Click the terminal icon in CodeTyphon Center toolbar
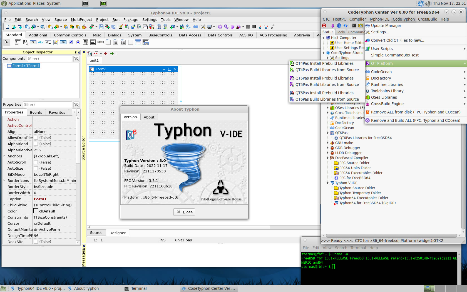The image size is (467, 292). coord(354,26)
